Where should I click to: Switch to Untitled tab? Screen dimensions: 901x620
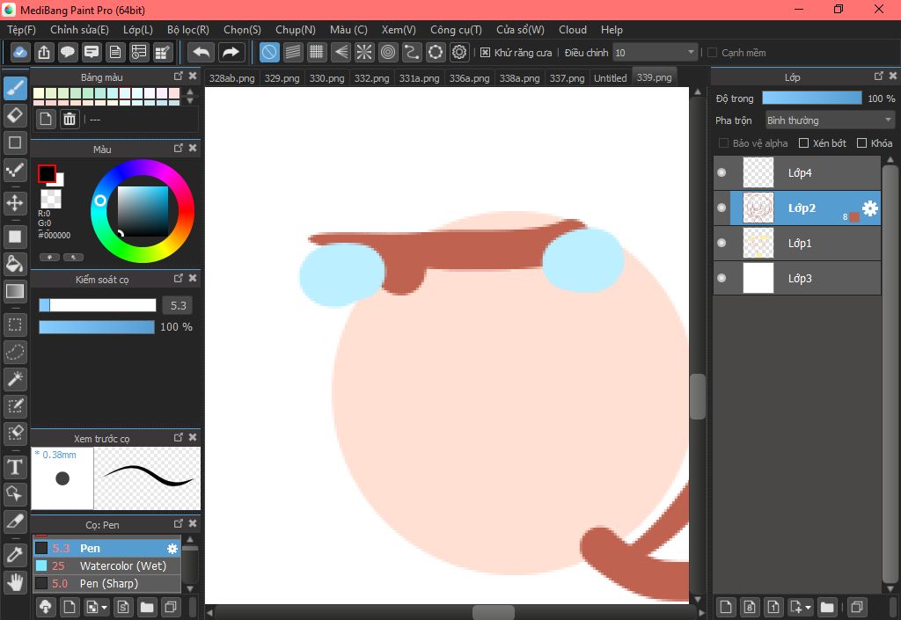610,78
